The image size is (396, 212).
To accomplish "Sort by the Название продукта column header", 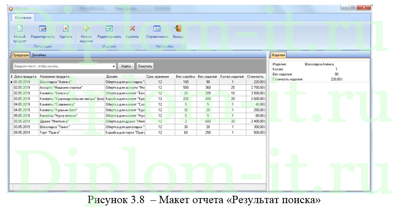I will (72, 76).
